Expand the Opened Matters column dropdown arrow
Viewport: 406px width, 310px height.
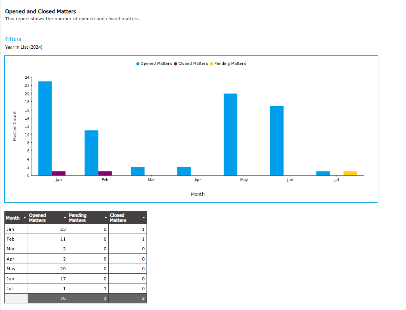[x=65, y=218]
